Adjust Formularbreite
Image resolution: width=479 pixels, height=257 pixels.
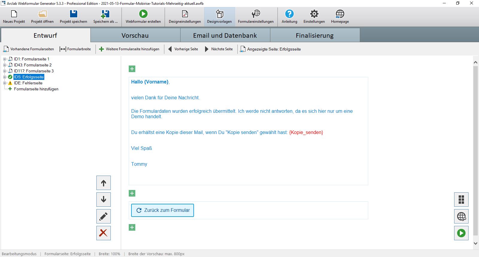pos(75,49)
